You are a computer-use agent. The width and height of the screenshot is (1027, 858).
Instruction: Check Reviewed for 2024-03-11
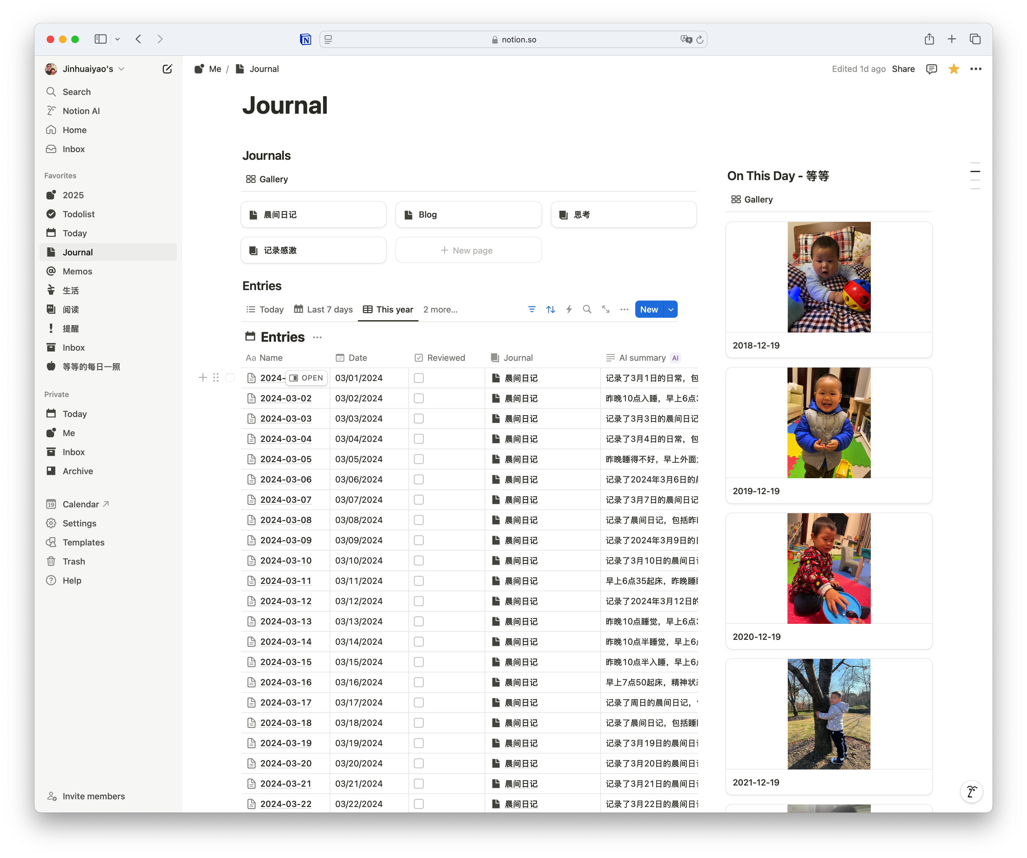[x=418, y=581]
